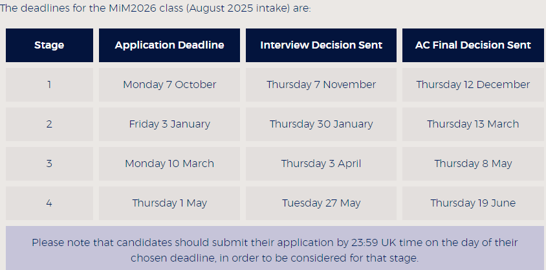The image size is (546, 270).
Task: Click the Thursday 1 May deadline cell
Action: [169, 203]
